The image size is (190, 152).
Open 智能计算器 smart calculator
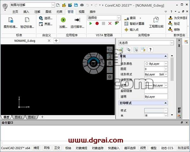coord(134,24)
